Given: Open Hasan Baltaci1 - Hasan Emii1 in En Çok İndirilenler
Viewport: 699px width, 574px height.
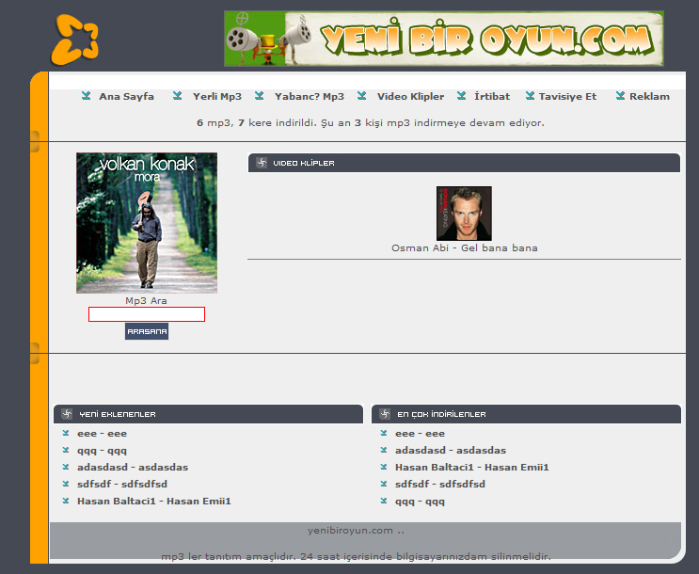Looking at the screenshot, I should tap(472, 468).
